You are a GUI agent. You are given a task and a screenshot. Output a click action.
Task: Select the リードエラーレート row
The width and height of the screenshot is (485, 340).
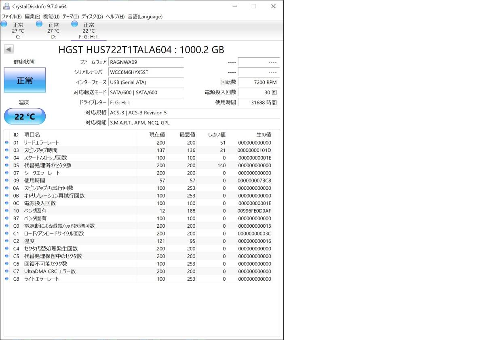(138, 143)
